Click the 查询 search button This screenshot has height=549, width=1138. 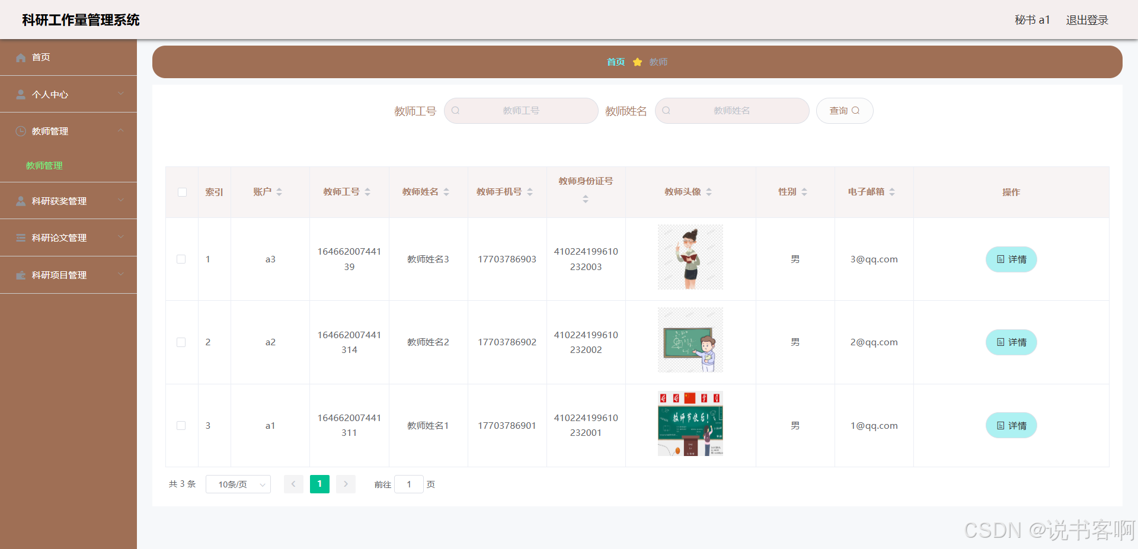844,111
